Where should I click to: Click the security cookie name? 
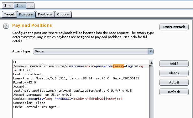(36, 99)
